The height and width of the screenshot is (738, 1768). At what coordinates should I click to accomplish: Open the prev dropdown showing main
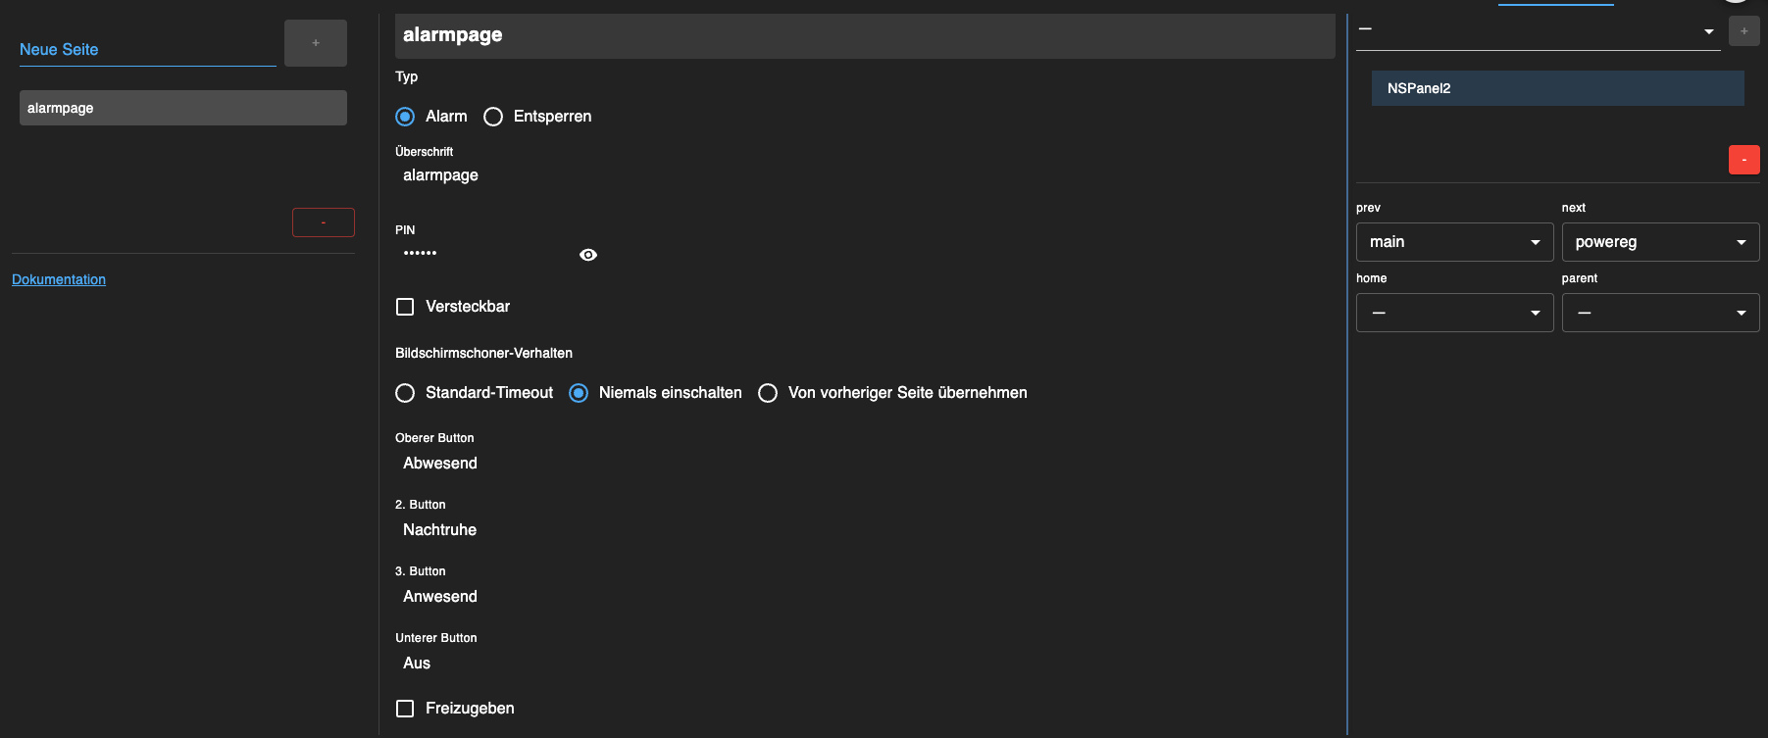[1454, 242]
